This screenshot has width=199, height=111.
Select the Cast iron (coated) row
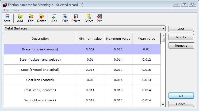coord(40,80)
